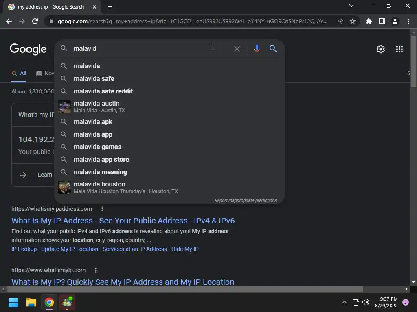Choose the 'malavida meaning' suggestion

tap(169, 172)
